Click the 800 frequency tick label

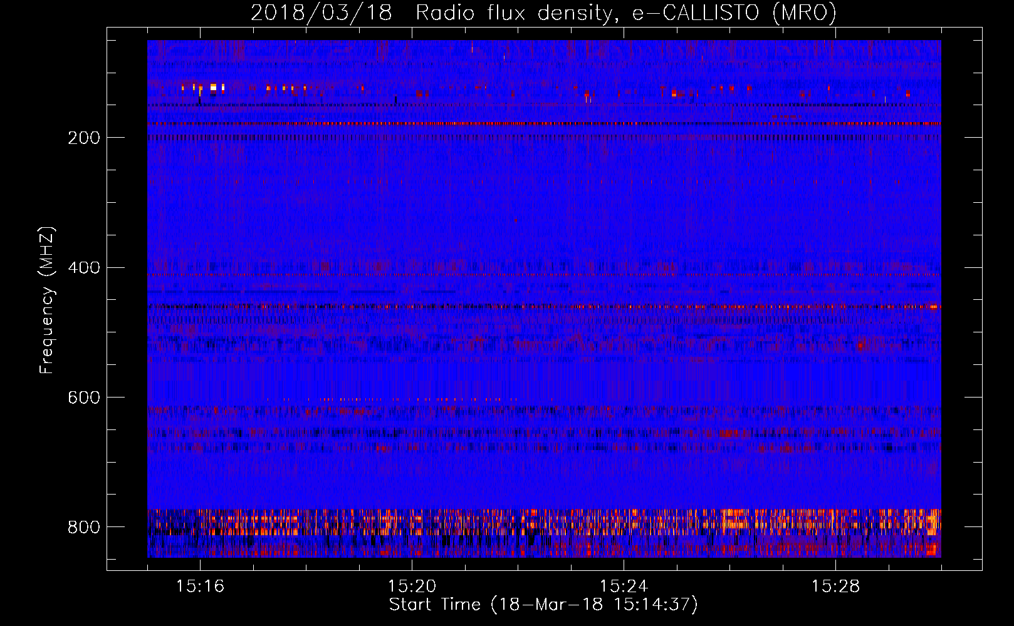click(84, 527)
